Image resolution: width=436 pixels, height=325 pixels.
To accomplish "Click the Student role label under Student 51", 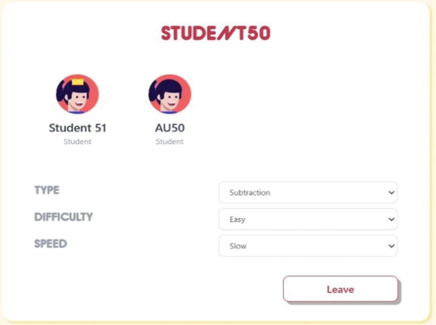I will point(78,142).
